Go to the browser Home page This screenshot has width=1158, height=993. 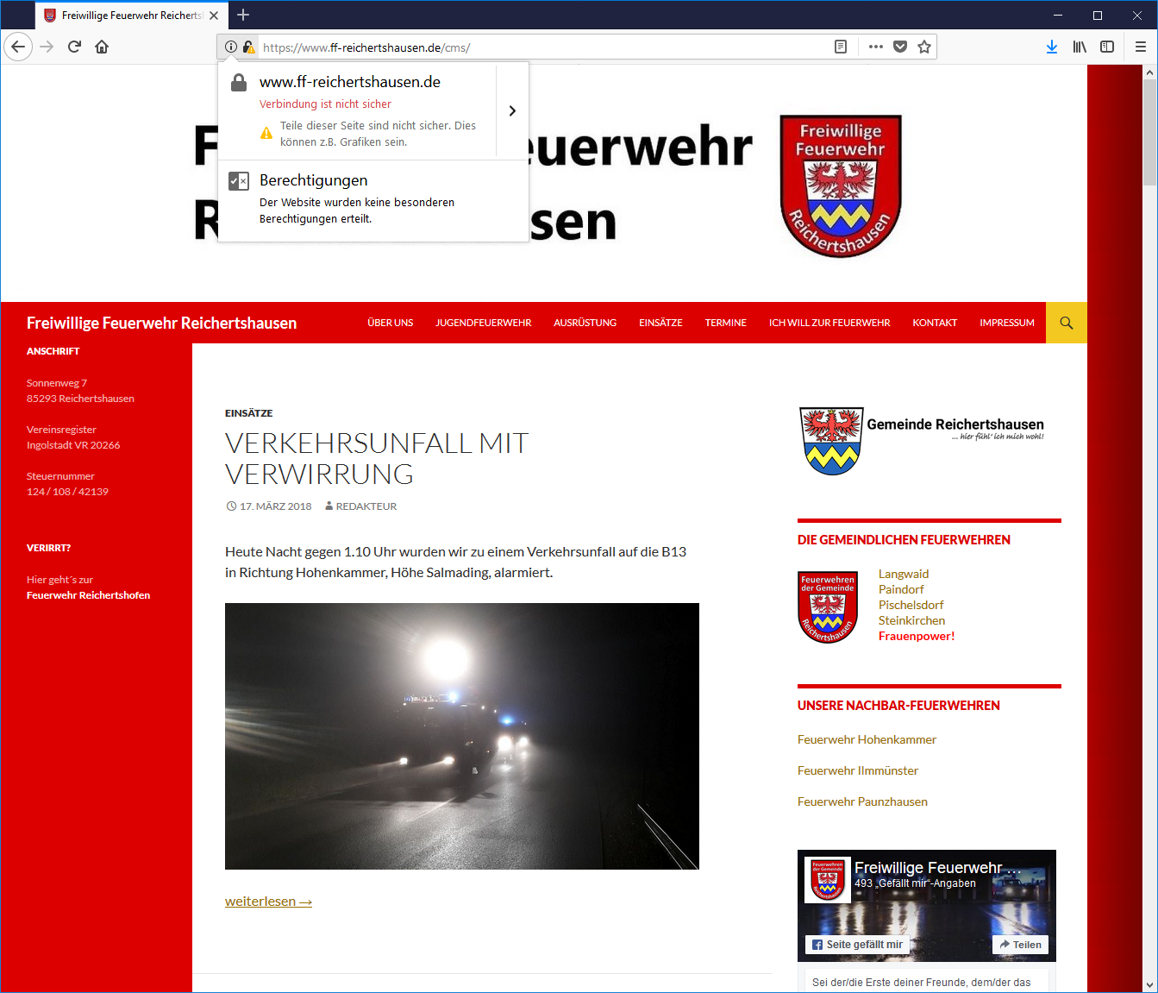pyautogui.click(x=102, y=47)
